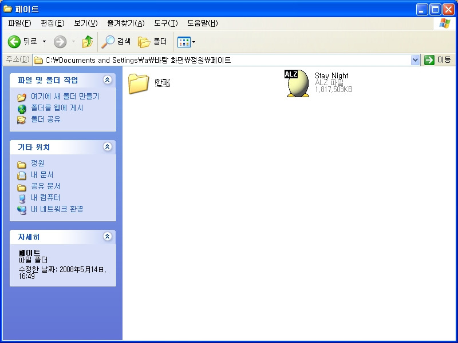
Task: Click the green 이동 go button
Action: pyautogui.click(x=437, y=60)
